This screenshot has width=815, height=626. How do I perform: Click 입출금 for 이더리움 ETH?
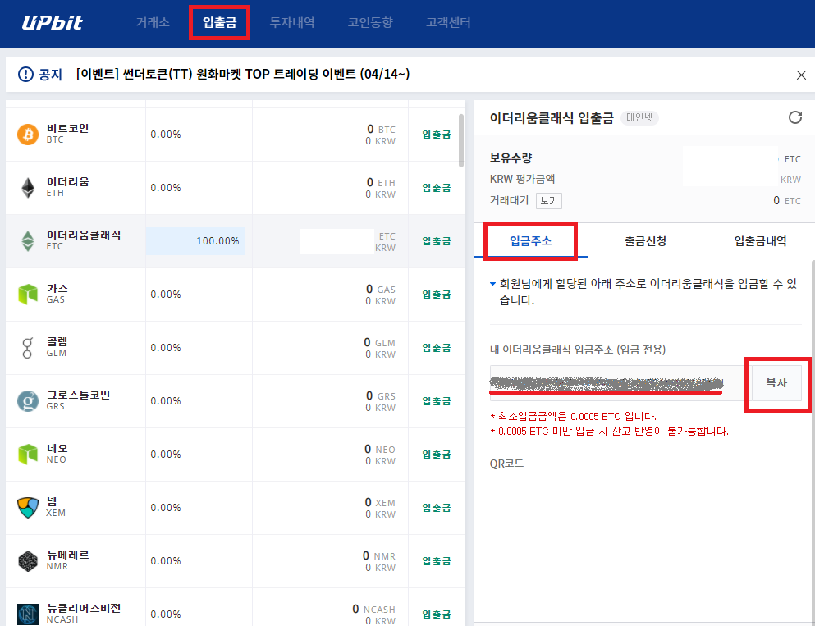pyautogui.click(x=436, y=188)
